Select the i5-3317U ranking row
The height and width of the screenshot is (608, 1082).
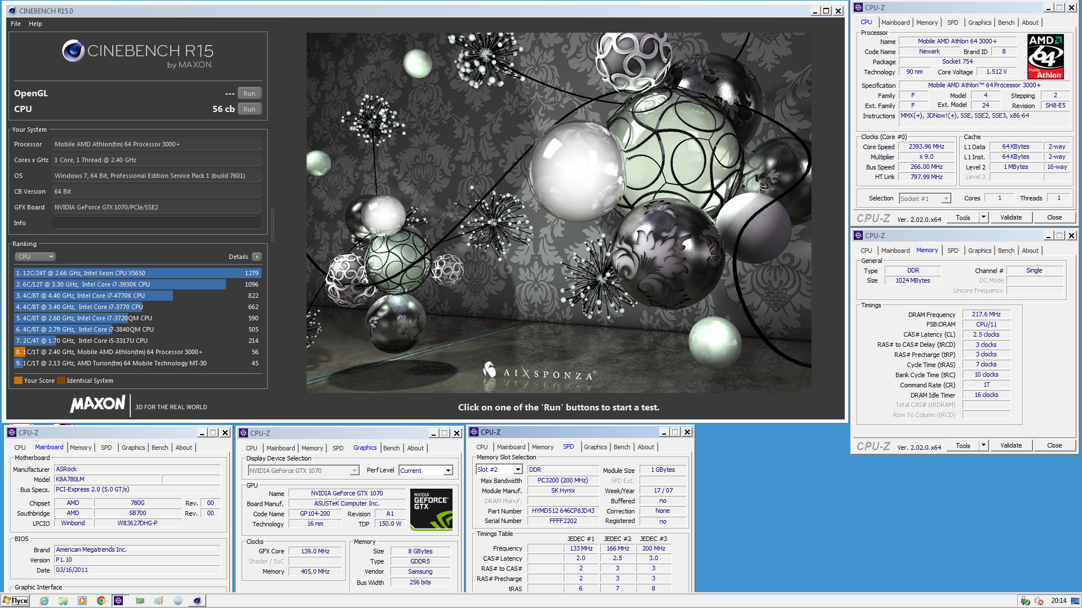pos(138,341)
